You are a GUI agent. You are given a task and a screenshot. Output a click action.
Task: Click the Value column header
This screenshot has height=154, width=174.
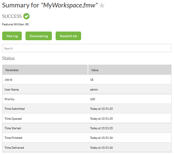[x=130, y=70]
